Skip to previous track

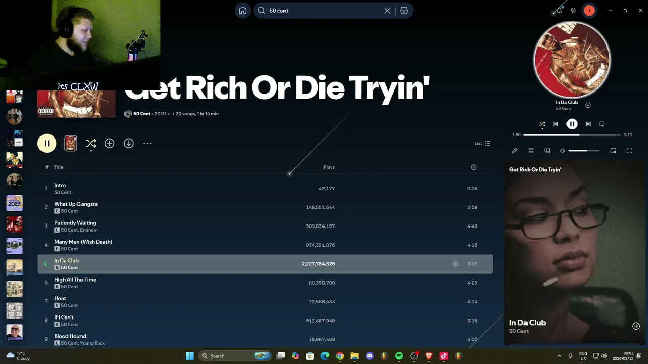coord(556,124)
